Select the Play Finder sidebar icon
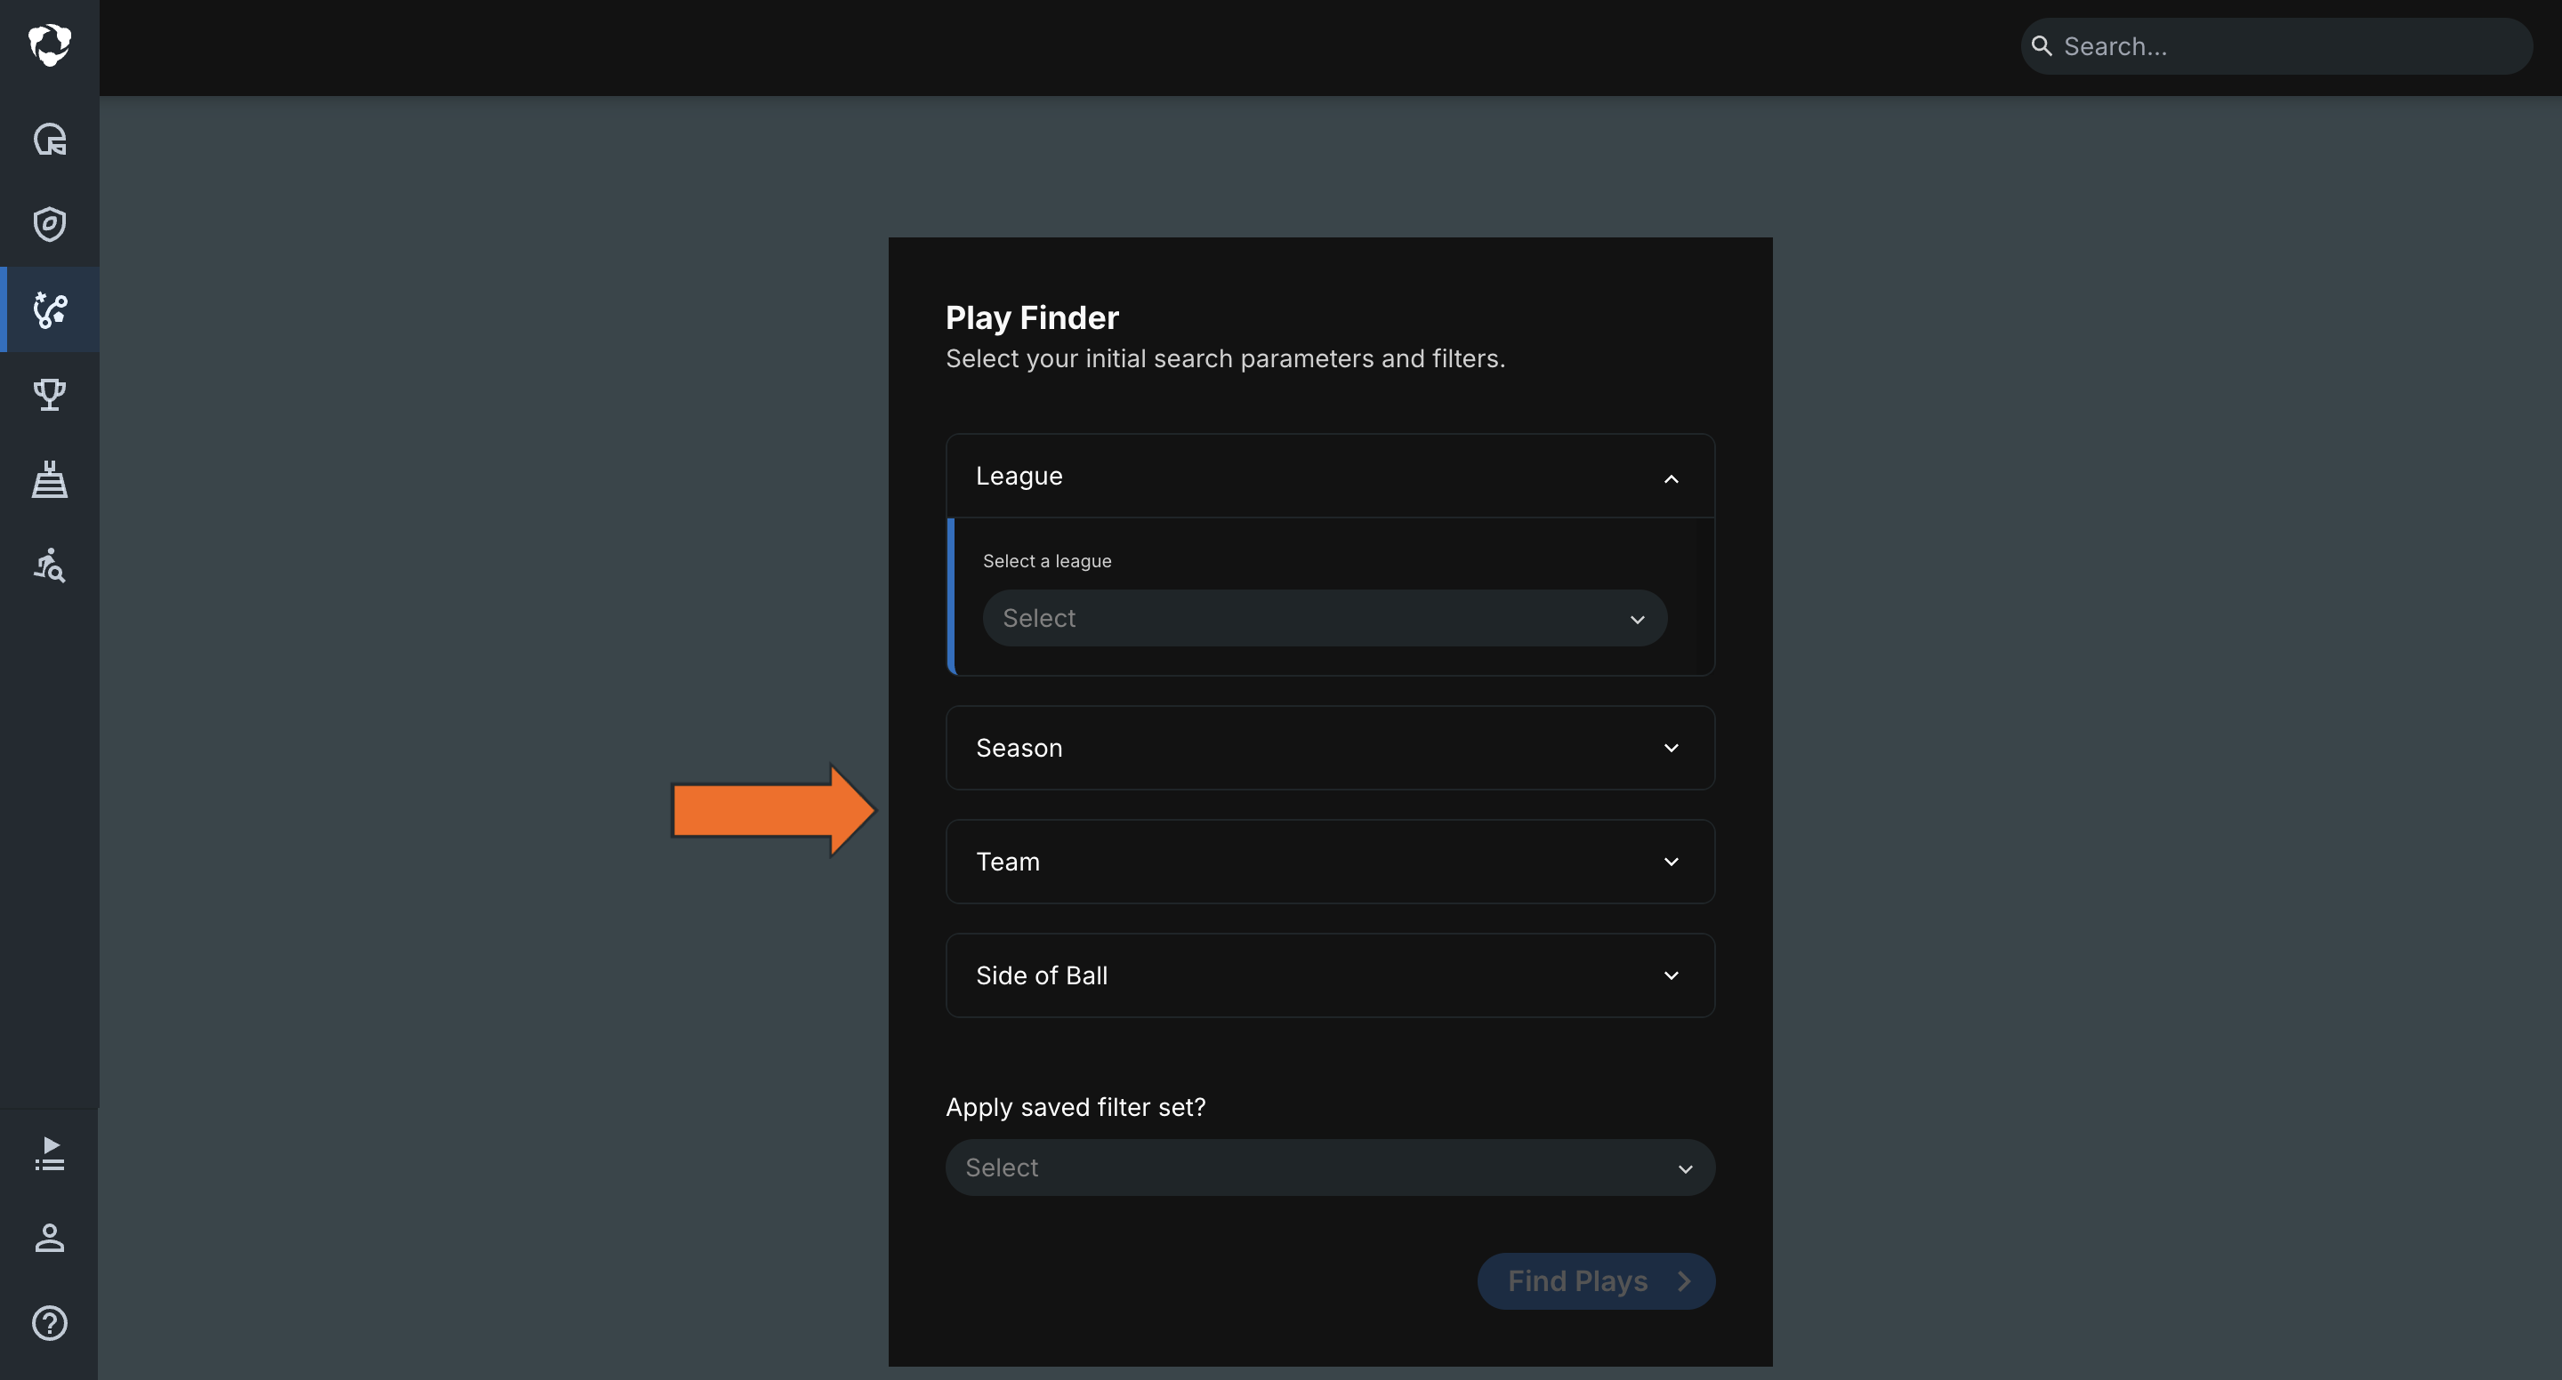Image resolution: width=2562 pixels, height=1380 pixels. [50, 309]
